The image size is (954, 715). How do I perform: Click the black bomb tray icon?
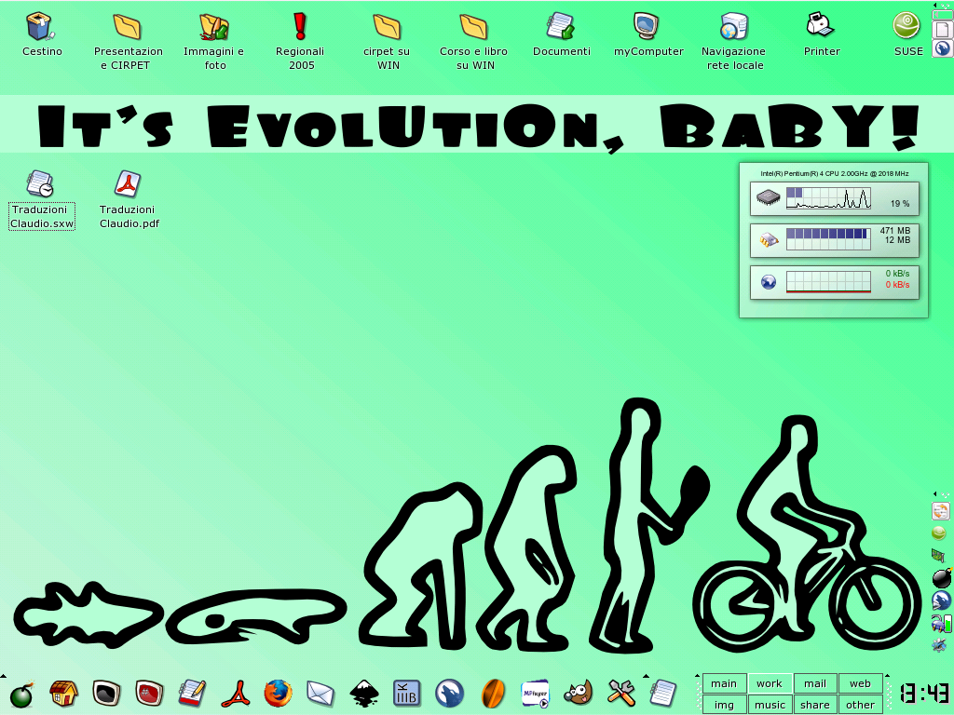tap(942, 577)
